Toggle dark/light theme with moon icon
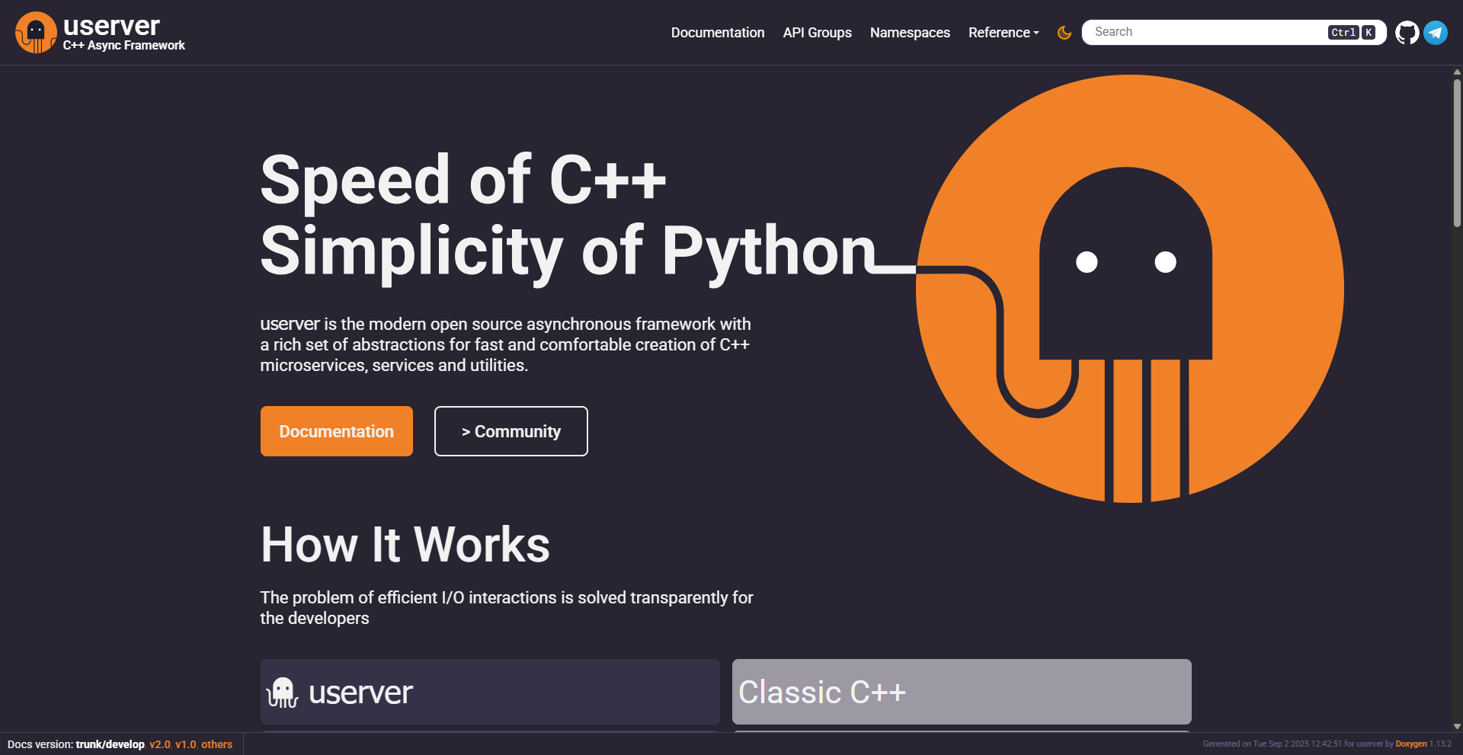Screen dimensions: 1463x755 pyautogui.click(x=1064, y=33)
